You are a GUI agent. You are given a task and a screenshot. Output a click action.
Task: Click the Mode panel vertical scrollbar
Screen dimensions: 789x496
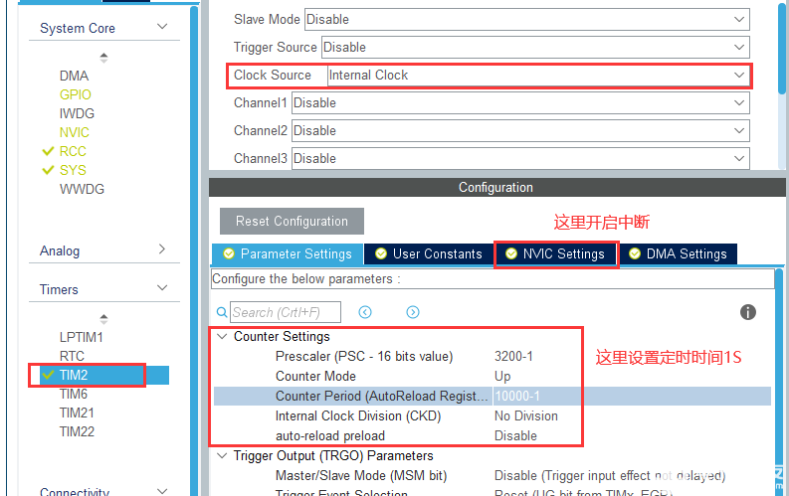click(x=781, y=48)
